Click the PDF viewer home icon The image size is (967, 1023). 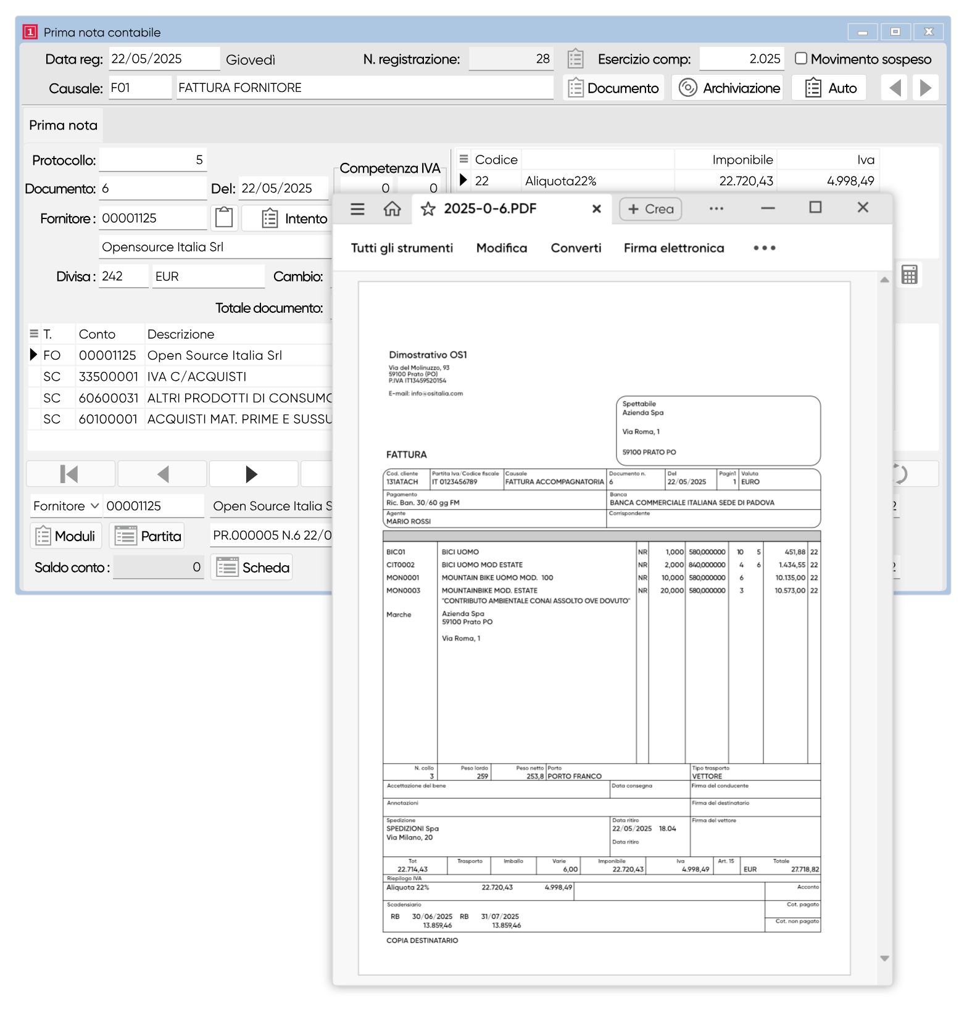(392, 209)
